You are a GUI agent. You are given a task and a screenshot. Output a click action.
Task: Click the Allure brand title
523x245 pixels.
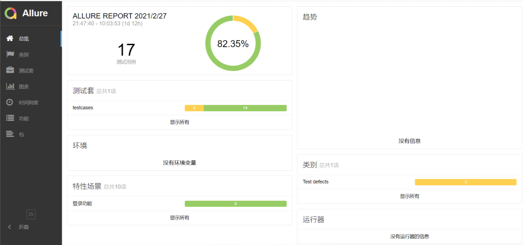[x=35, y=13]
